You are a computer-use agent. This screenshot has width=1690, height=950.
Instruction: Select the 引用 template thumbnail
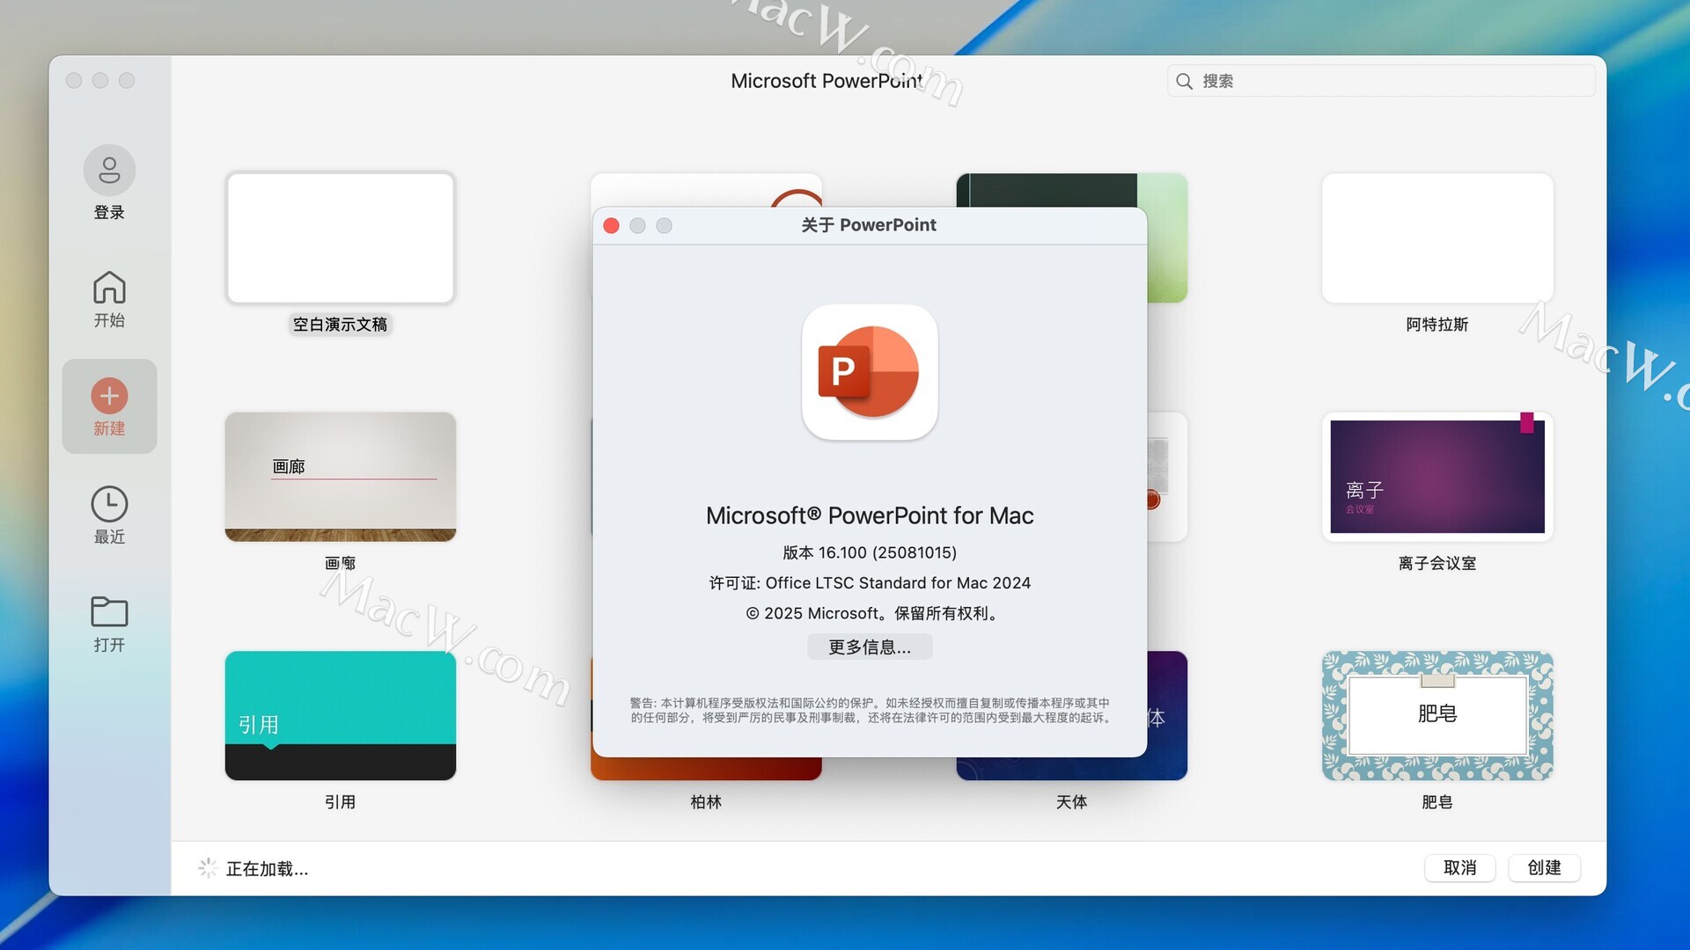click(341, 716)
